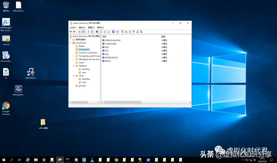Select the Create new user toolbar icon
Image resolution: width=277 pixels, height=163 pixels.
122,31
